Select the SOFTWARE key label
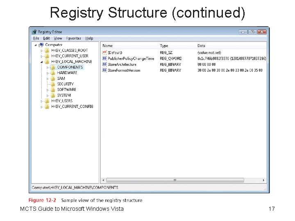This screenshot has width=295, height=221. 66,90
